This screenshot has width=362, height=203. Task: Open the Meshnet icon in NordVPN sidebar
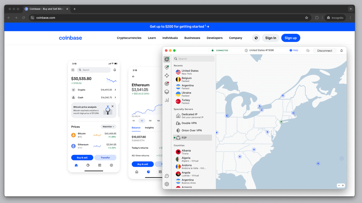click(x=167, y=75)
